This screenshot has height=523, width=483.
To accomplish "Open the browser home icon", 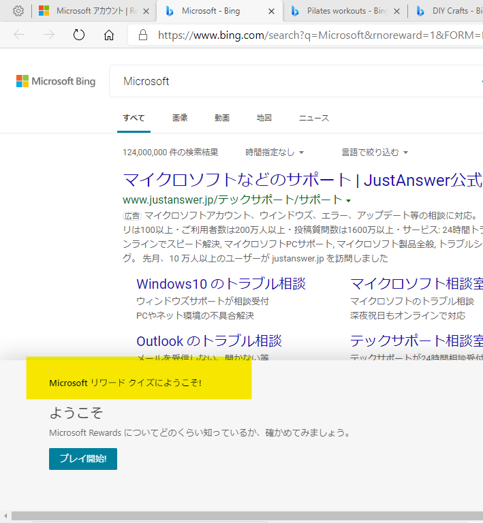I will (x=109, y=35).
